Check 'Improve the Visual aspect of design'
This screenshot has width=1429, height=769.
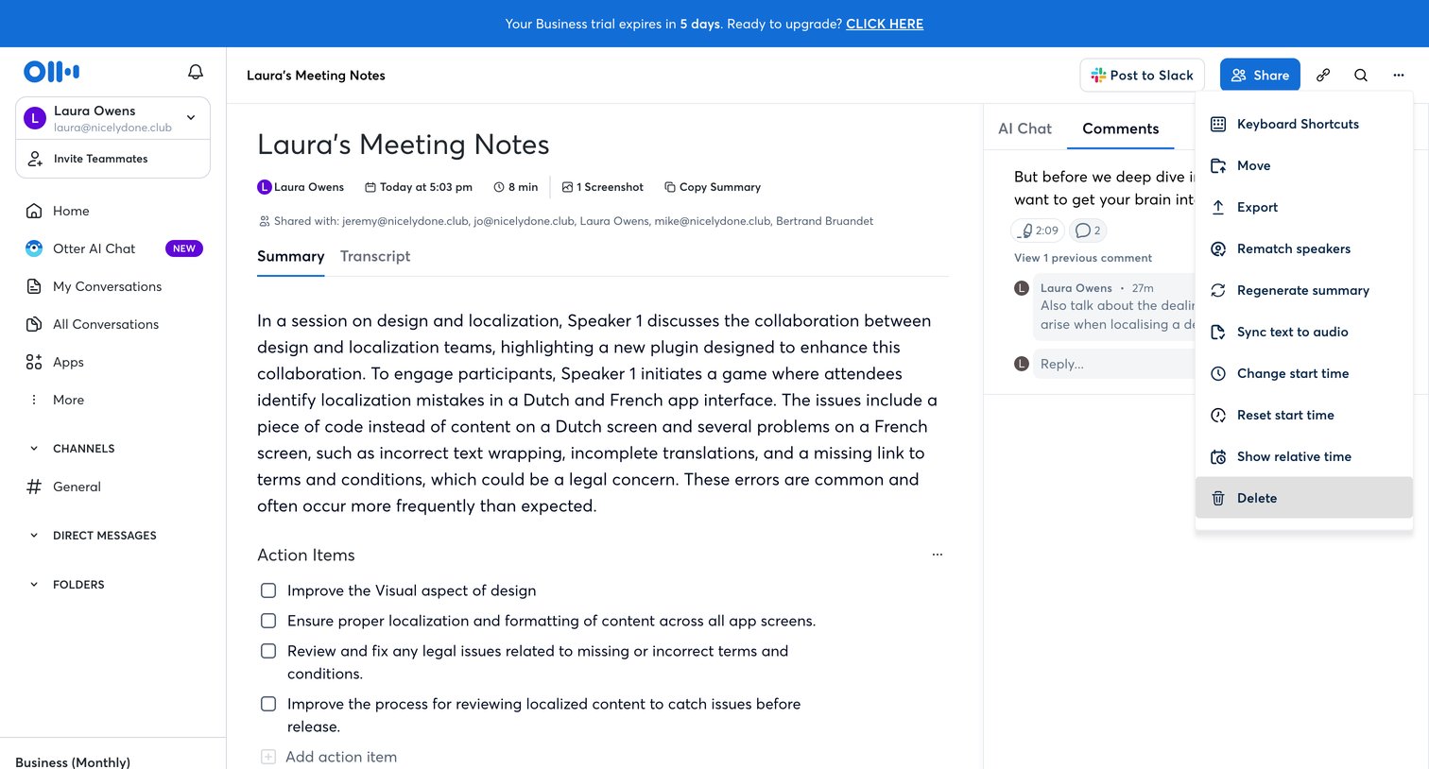click(x=268, y=590)
